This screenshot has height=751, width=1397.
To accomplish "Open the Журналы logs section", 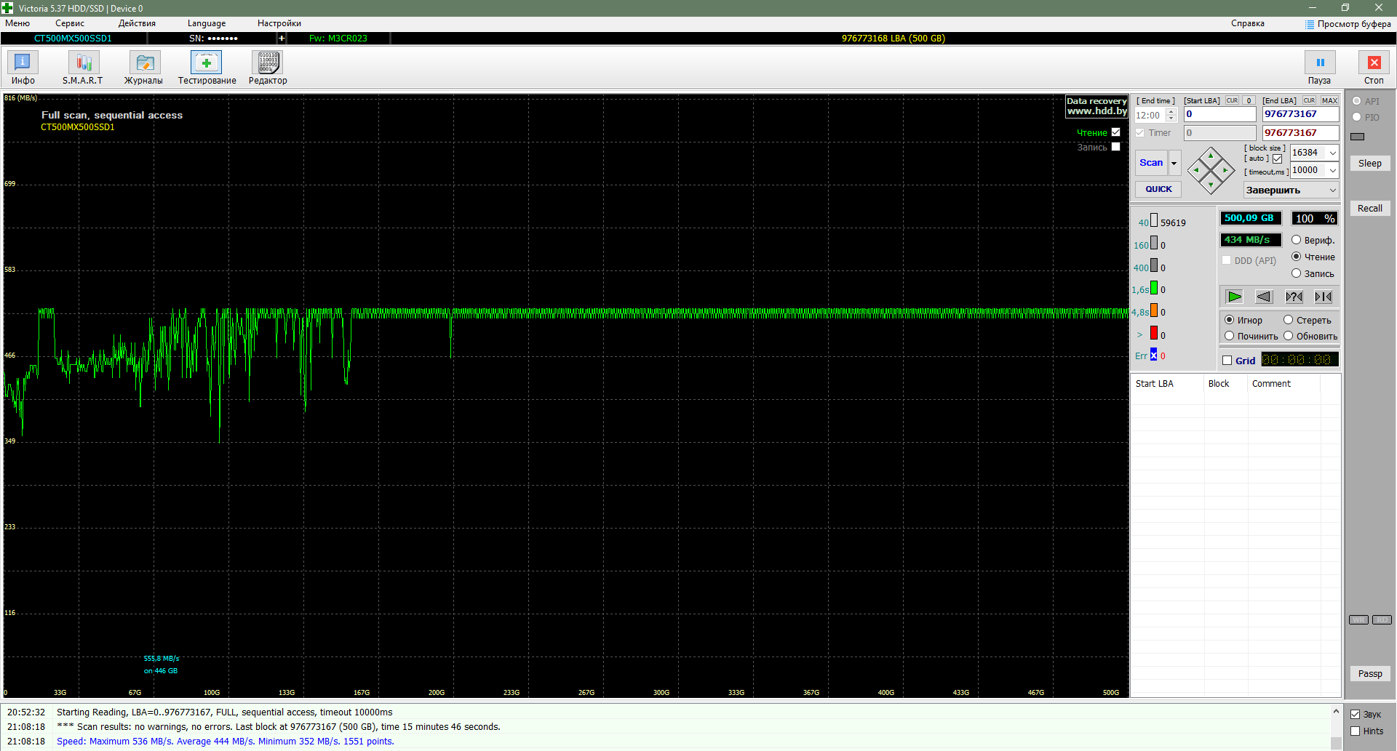I will 143,68.
